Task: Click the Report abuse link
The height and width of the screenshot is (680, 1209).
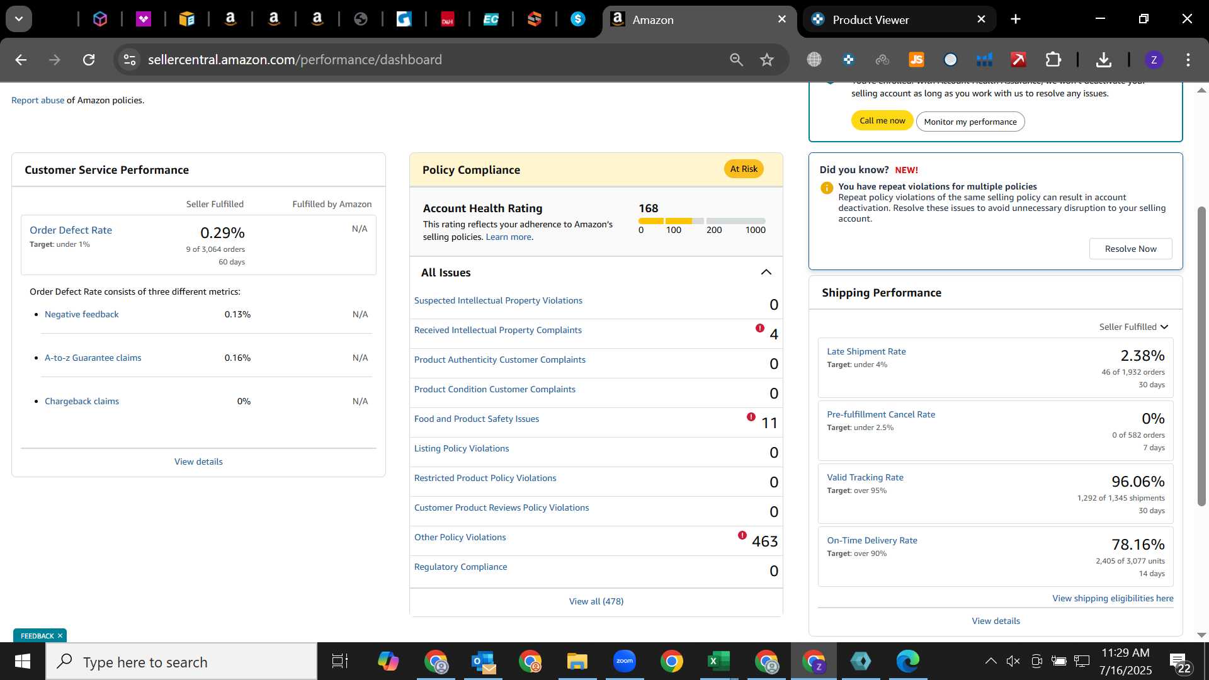Action: (x=38, y=100)
